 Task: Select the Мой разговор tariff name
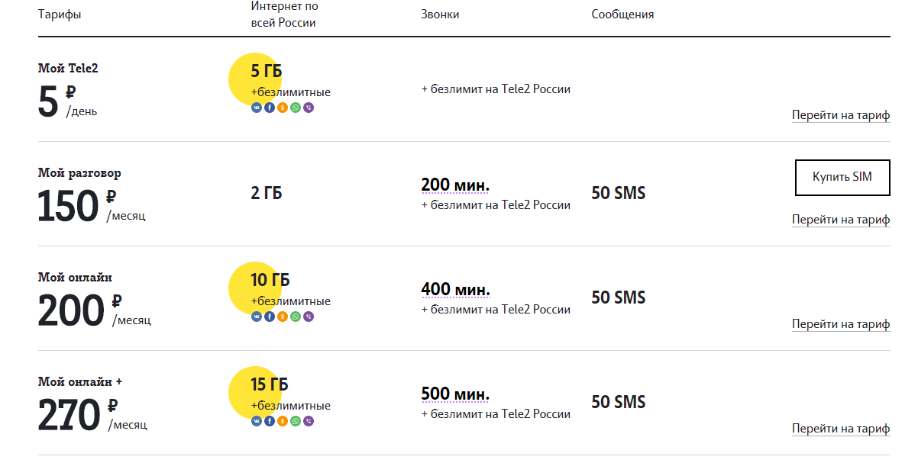79,173
